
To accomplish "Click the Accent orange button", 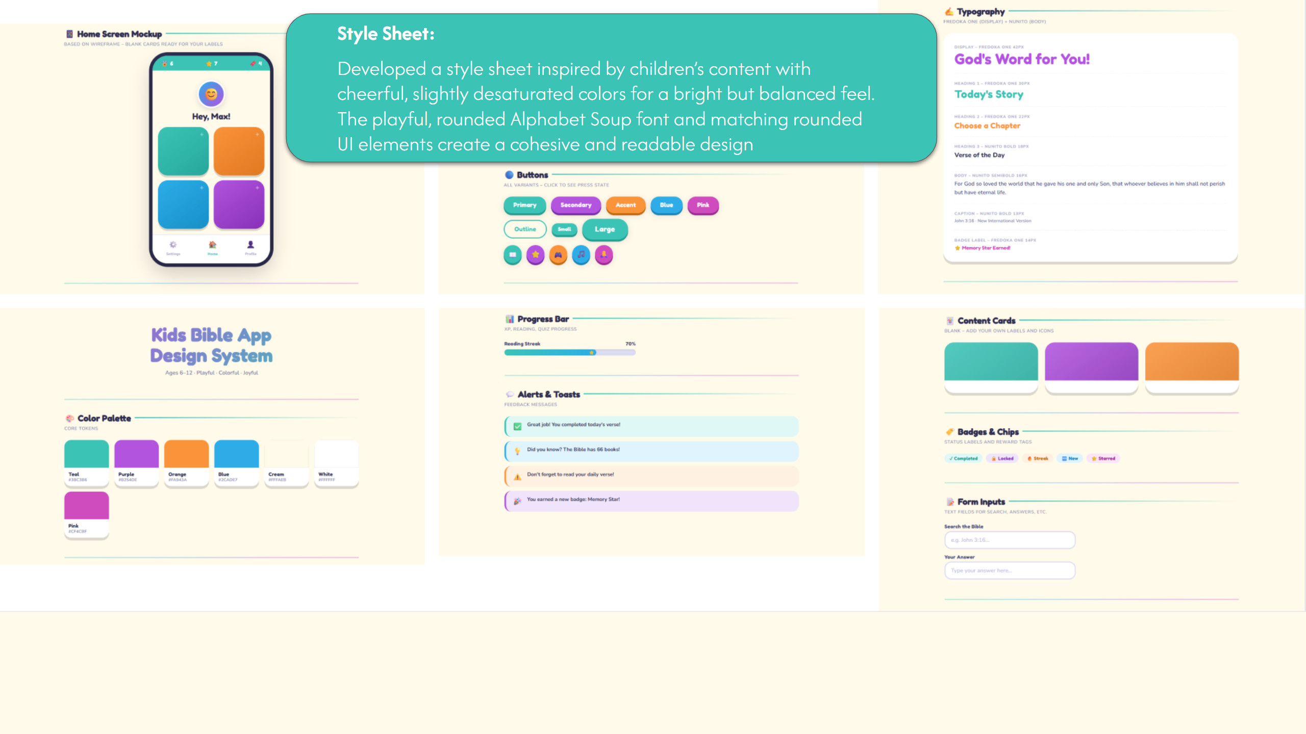I will tap(625, 205).
